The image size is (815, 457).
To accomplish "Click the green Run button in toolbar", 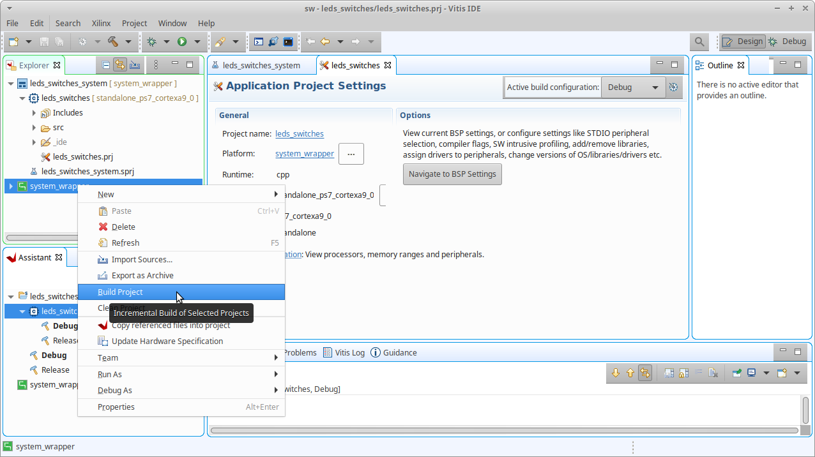I will pos(182,41).
